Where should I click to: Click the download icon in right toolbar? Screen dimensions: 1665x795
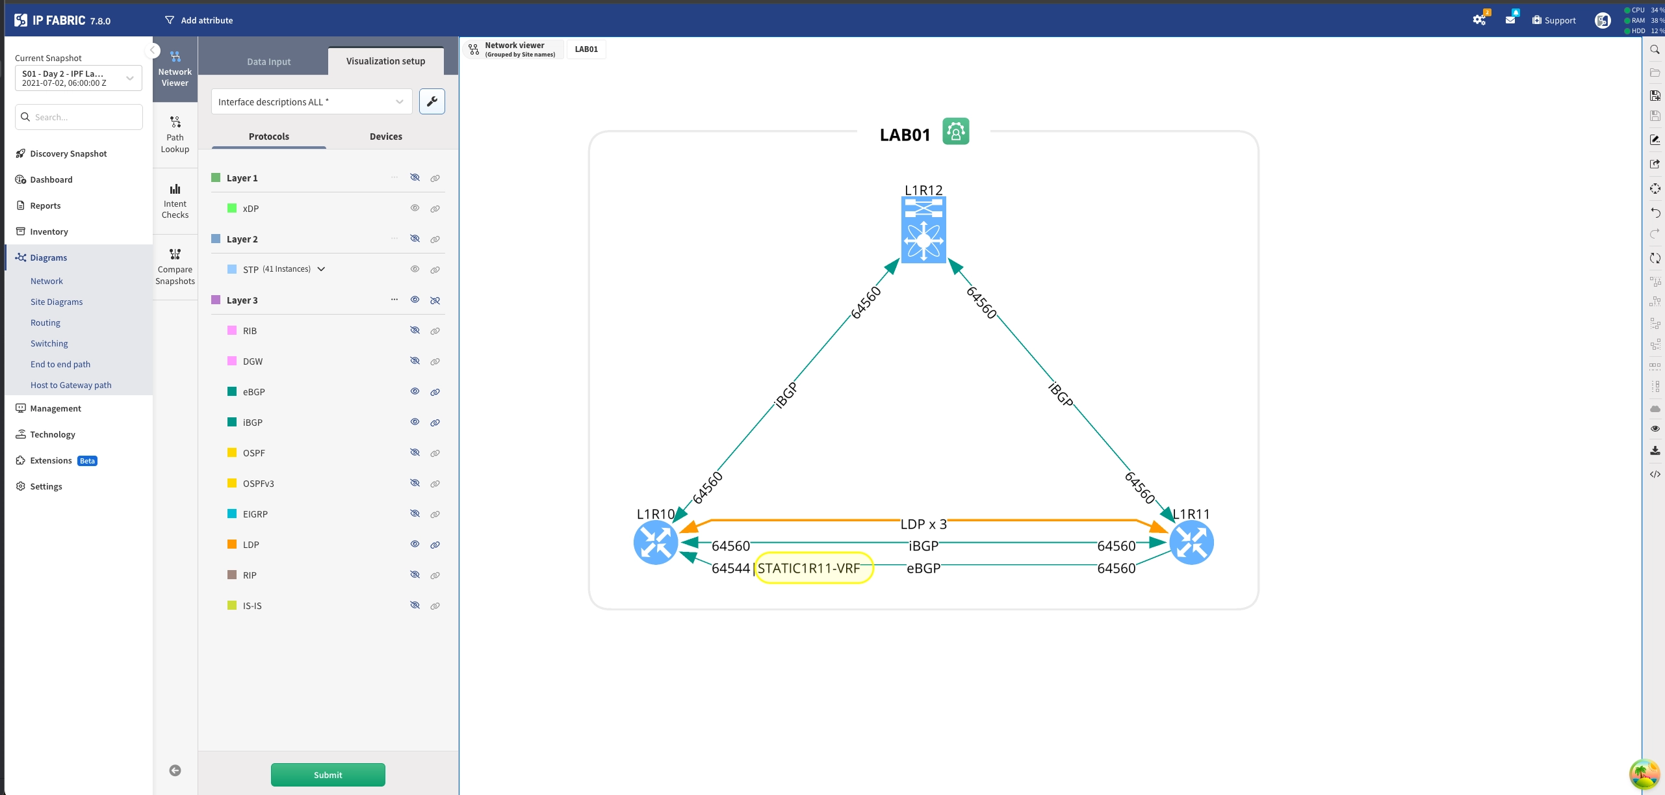point(1655,450)
